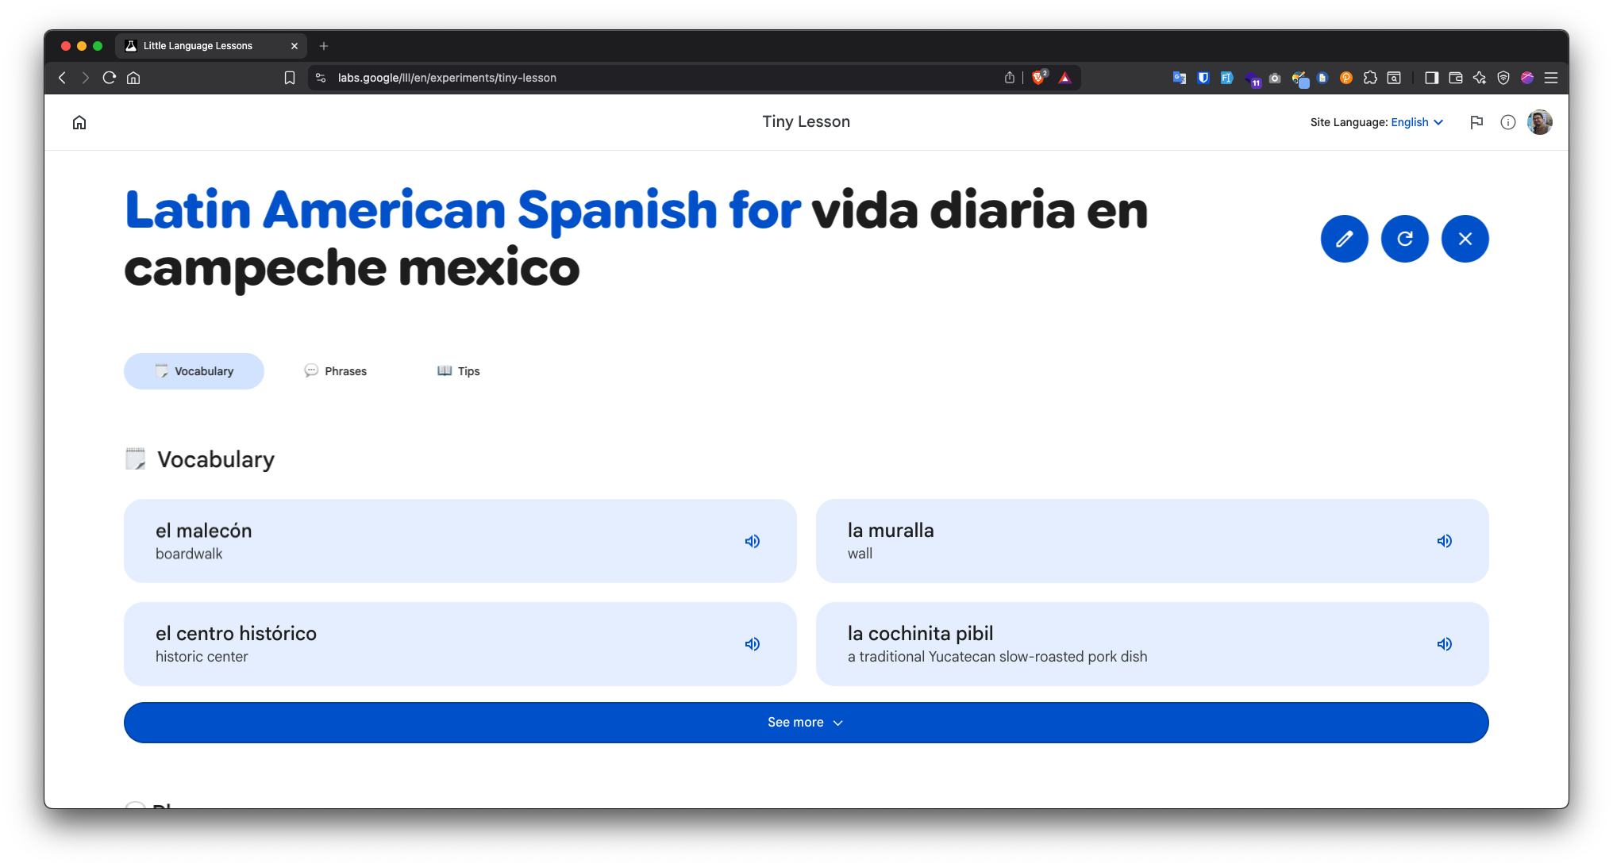Play audio for la cochinita pibil
1613x867 pixels.
(x=1444, y=644)
